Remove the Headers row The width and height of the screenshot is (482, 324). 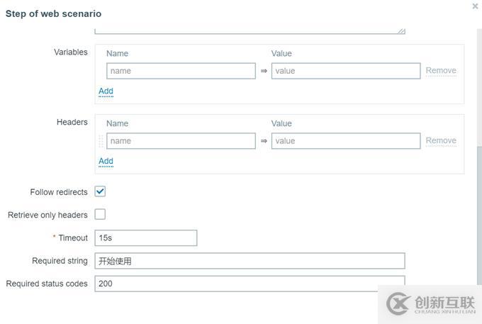pyautogui.click(x=440, y=141)
